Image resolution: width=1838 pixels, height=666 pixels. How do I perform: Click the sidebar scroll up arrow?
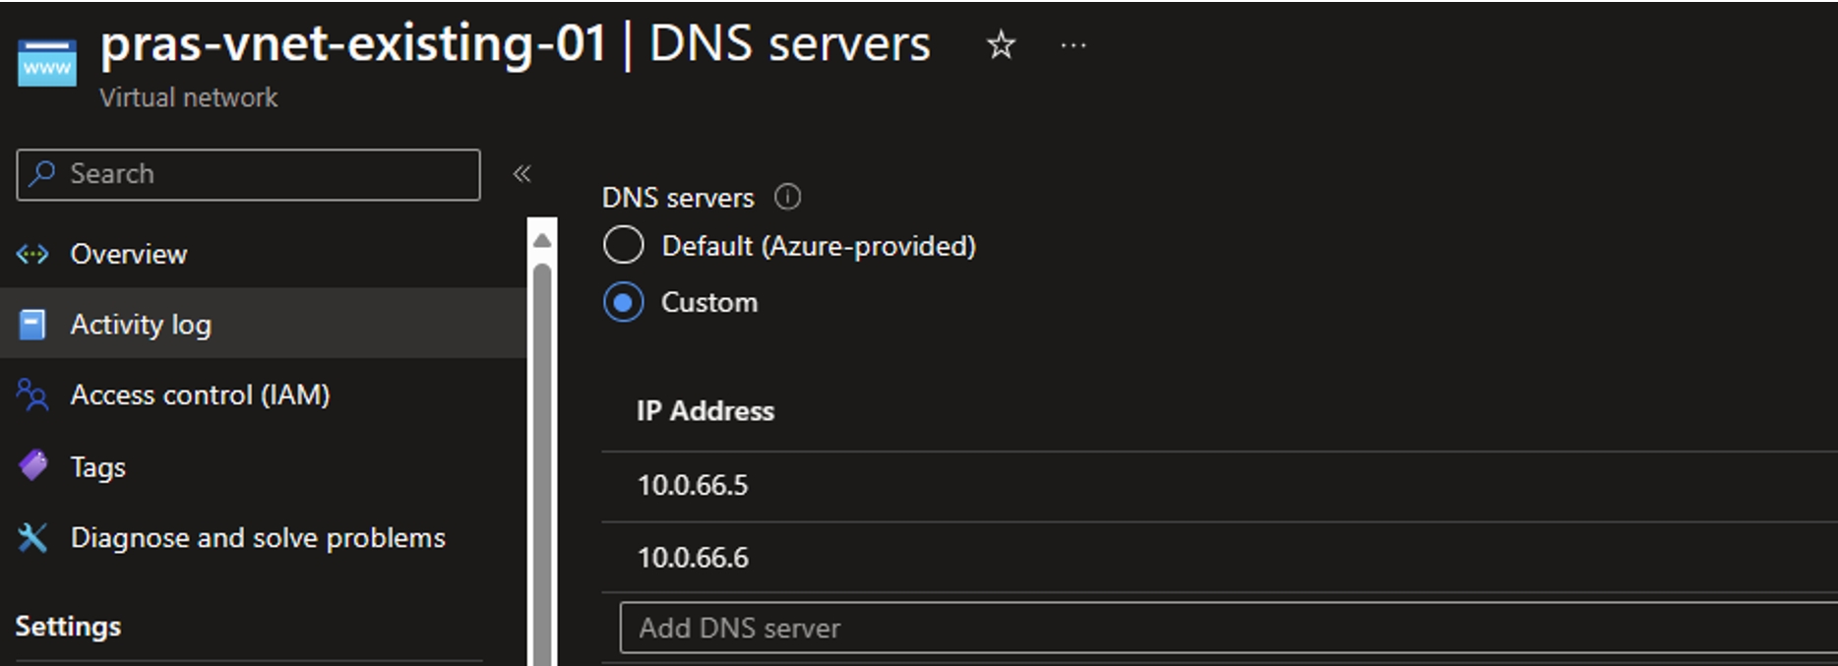(541, 240)
